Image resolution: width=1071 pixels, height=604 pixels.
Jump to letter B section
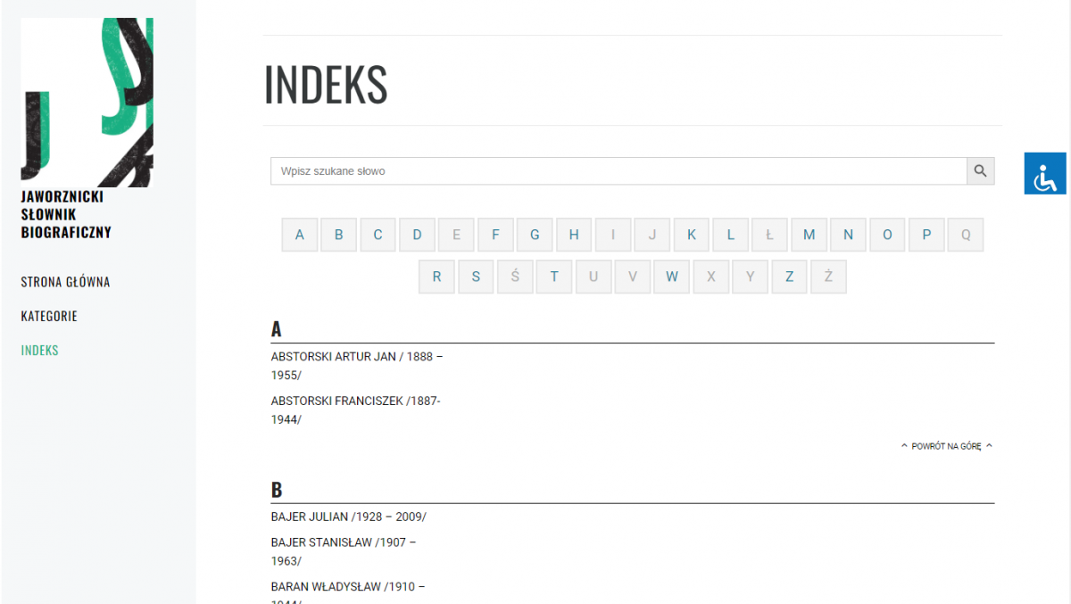pyautogui.click(x=338, y=235)
